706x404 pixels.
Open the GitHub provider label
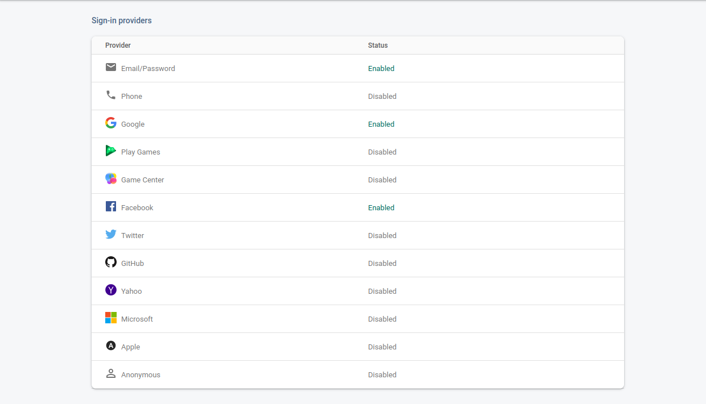(133, 263)
